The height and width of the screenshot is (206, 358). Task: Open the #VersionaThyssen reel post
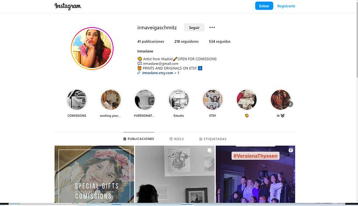pyautogui.click(x=255, y=174)
